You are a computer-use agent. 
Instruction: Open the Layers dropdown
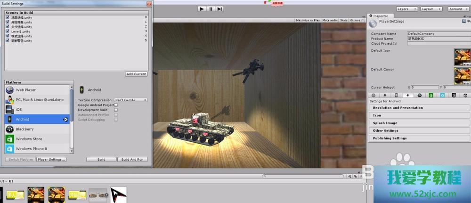[x=406, y=9]
